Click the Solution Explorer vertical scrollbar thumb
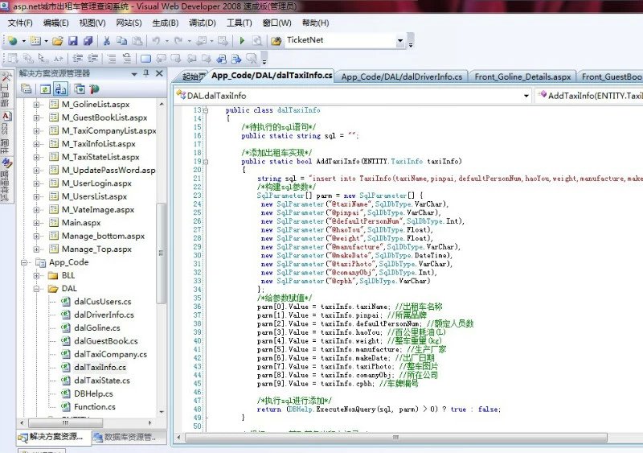 pyautogui.click(x=162, y=253)
